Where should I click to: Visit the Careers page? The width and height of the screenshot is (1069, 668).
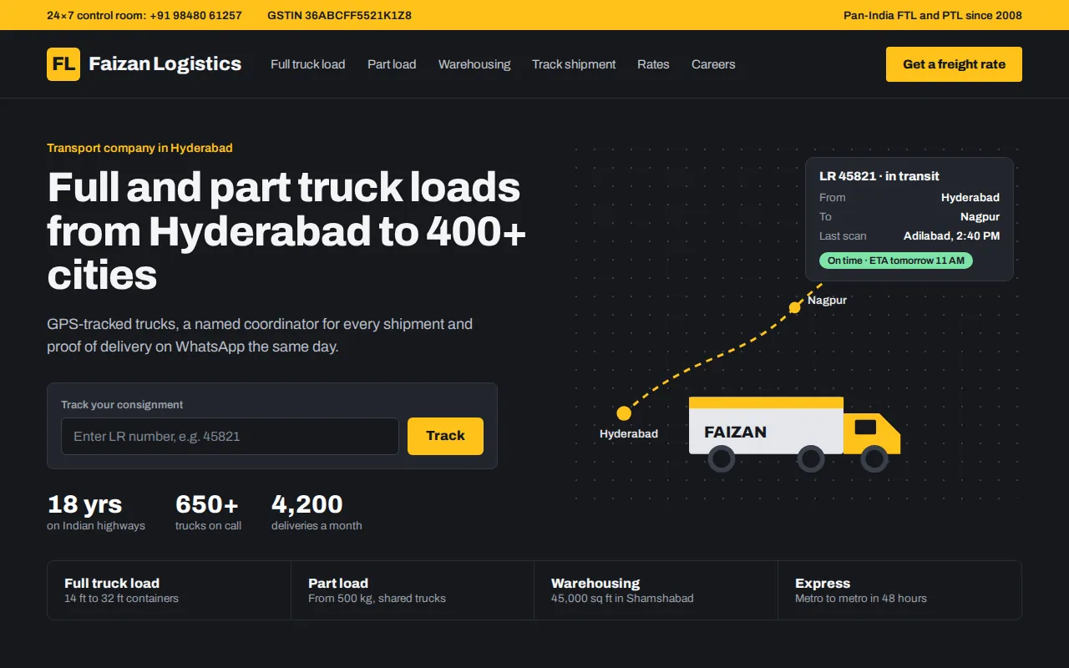713,64
